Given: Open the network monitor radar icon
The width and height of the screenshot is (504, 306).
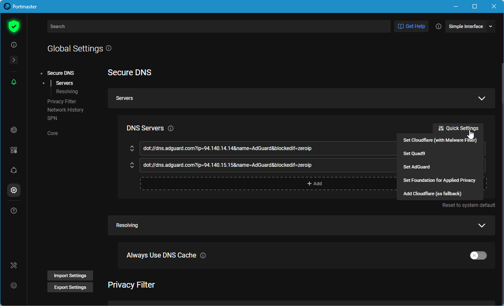Looking at the screenshot, I should [14, 130].
